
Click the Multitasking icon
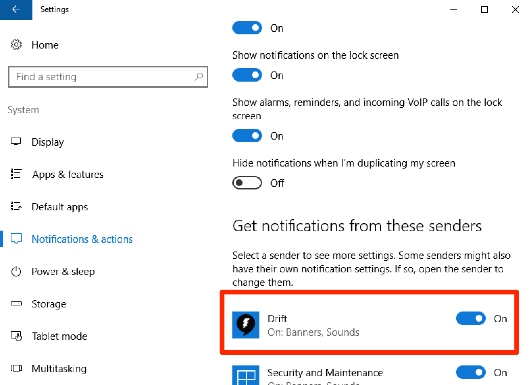click(16, 368)
